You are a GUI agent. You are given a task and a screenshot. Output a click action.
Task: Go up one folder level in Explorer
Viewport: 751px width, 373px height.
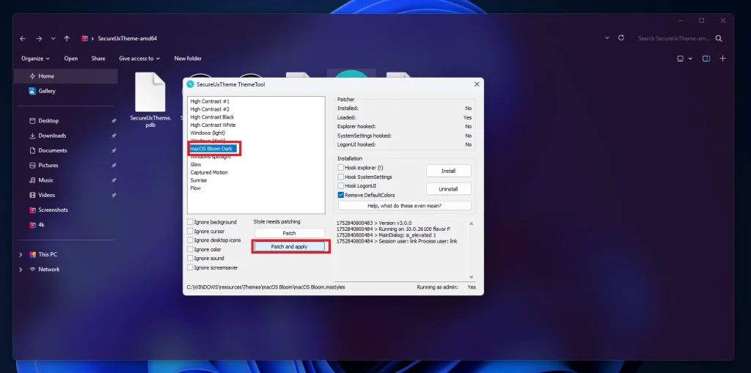(67, 38)
